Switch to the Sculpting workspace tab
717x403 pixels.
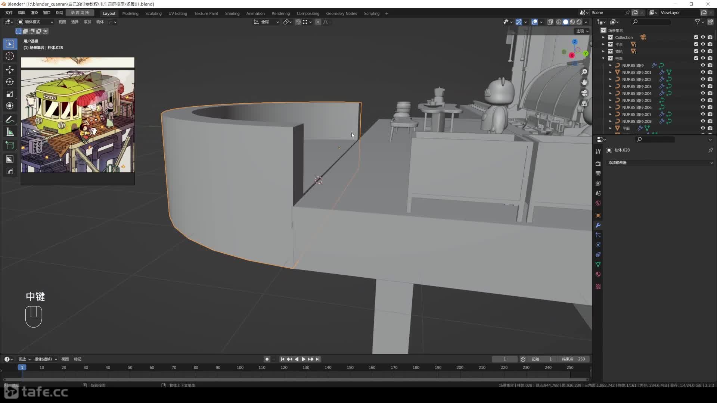153,13
